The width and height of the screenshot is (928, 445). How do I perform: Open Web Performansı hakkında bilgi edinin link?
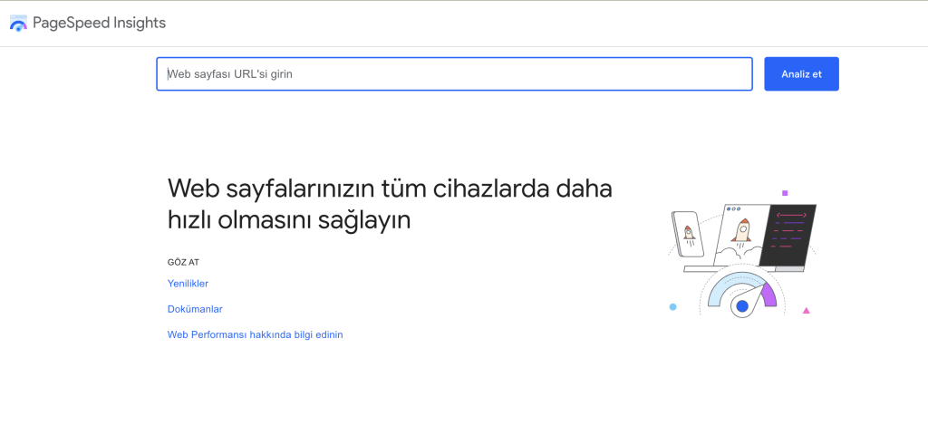255,334
